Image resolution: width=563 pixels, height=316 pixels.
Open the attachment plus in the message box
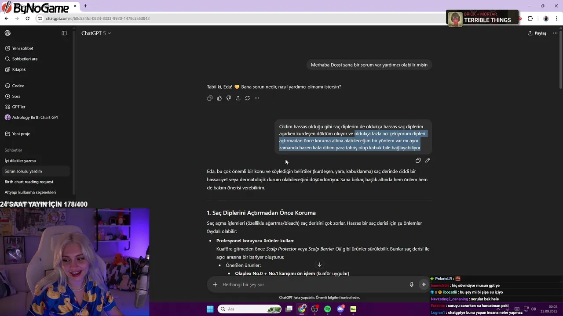tap(215, 284)
